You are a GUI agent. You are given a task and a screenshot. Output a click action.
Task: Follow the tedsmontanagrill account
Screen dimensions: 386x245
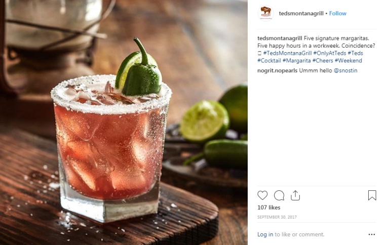tap(338, 13)
